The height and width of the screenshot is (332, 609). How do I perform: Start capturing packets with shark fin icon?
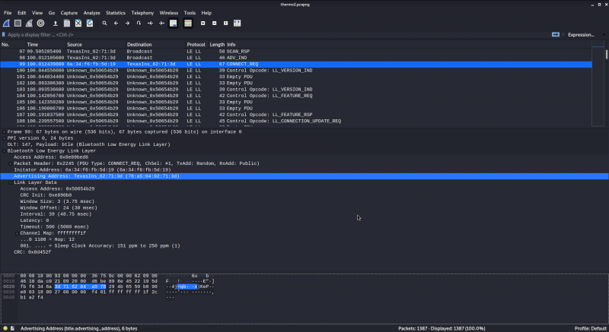6,24
